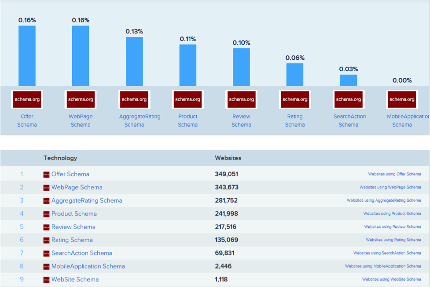430x287 pixels.
Task: Click the schema.org logo above SearchAction Schema
Action: point(349,99)
